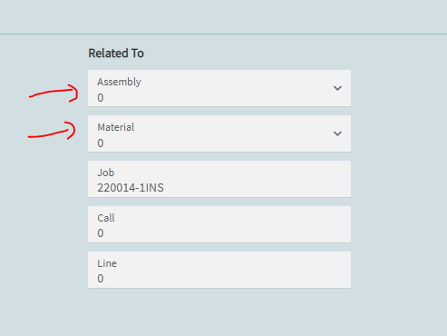The width and height of the screenshot is (447, 336).
Task: Open the Assembly combo box field
Action: pyautogui.click(x=219, y=88)
